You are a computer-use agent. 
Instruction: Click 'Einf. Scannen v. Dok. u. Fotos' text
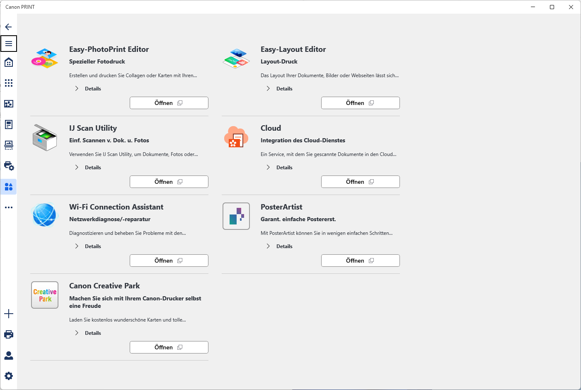click(109, 140)
